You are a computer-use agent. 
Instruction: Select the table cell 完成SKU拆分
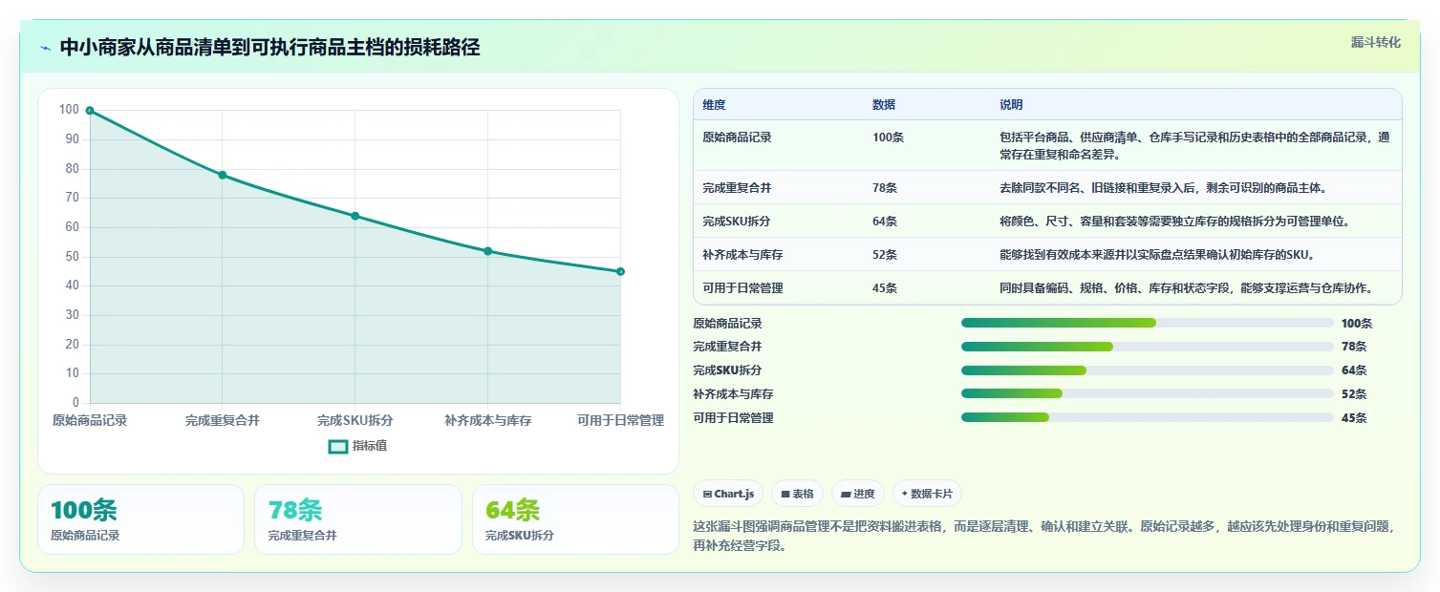coord(737,222)
